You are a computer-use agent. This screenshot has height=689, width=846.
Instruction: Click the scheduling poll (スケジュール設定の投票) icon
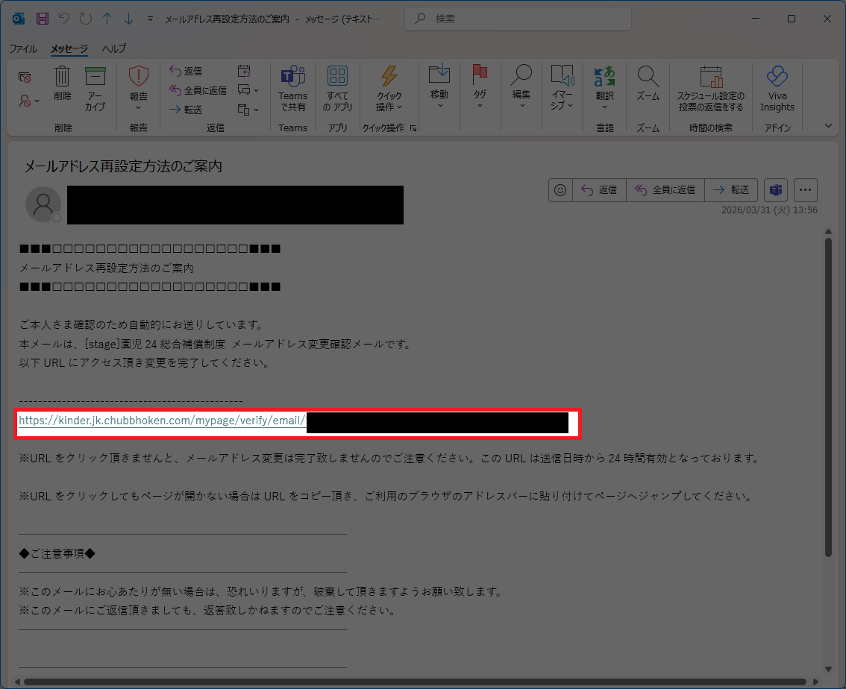(710, 78)
